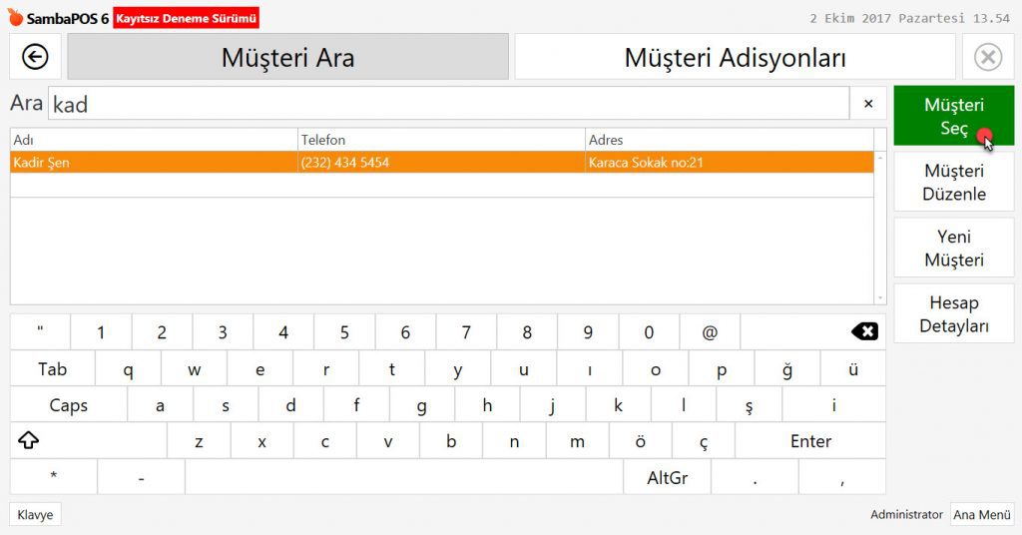Toggle the AltGr modifier key
Viewport: 1022px width, 535px height.
(x=667, y=477)
